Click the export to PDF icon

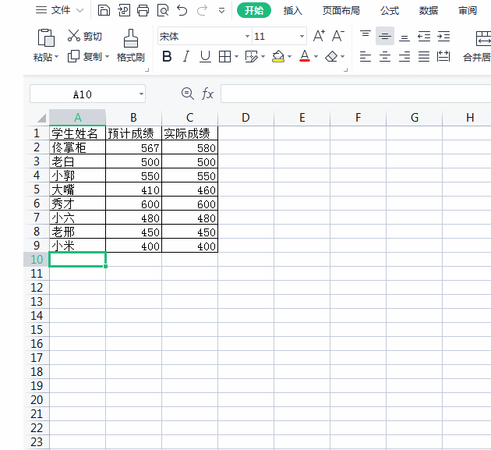tap(124, 10)
